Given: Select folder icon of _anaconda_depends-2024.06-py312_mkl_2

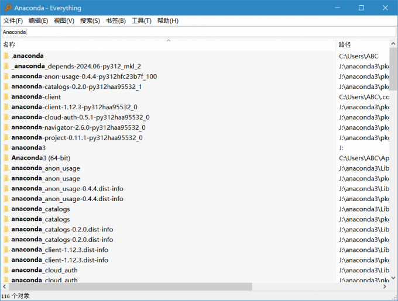Looking at the screenshot, I should click(6, 66).
